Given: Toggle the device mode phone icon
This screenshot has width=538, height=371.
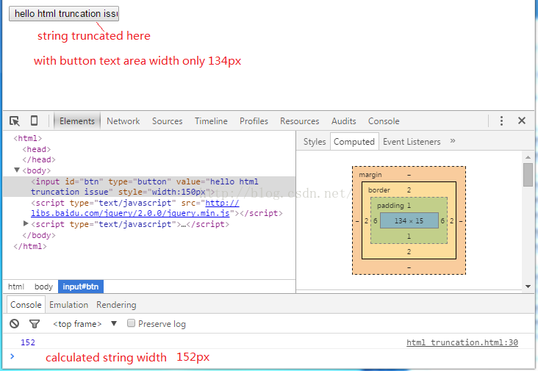Looking at the screenshot, I should (34, 120).
